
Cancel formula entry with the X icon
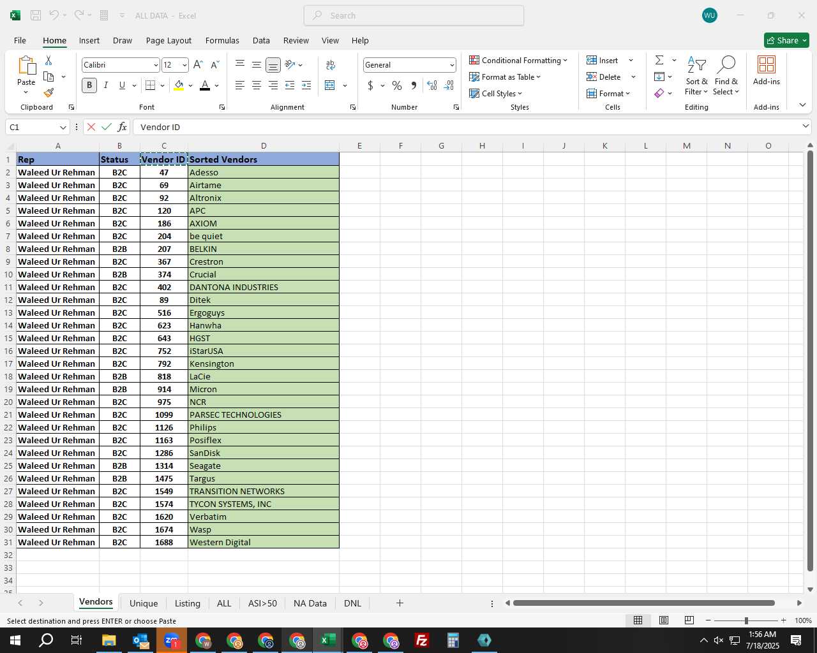[91, 127]
